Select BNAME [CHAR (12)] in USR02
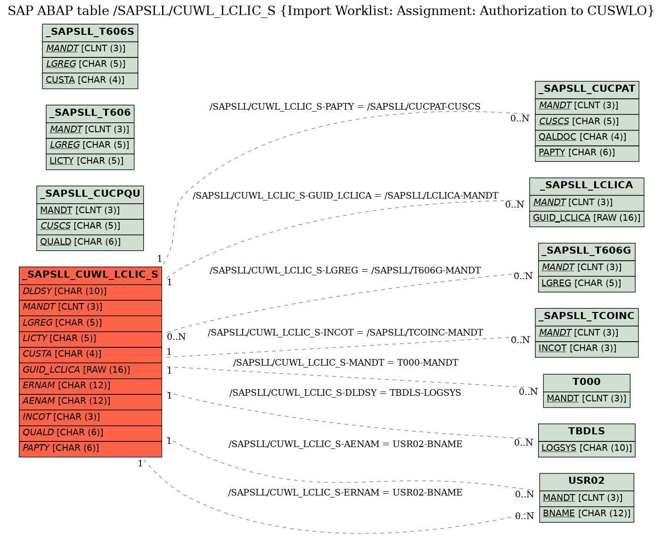 587,514
